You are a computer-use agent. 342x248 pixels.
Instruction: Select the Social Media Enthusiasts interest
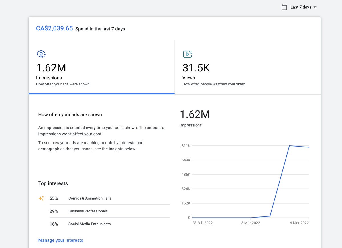coord(89,224)
